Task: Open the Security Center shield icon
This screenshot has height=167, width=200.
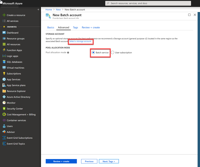Action: pyautogui.click(x=4, y=108)
